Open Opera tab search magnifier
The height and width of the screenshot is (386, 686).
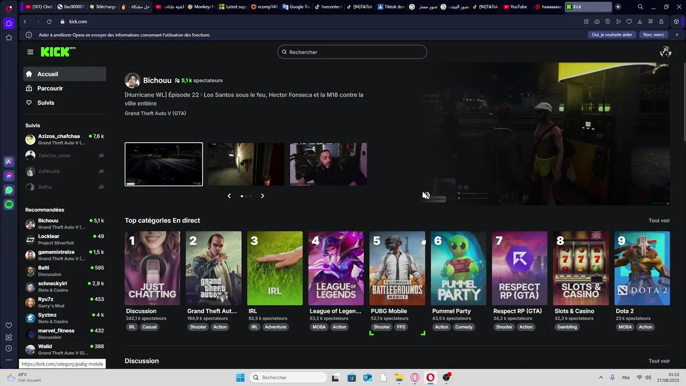[640, 7]
